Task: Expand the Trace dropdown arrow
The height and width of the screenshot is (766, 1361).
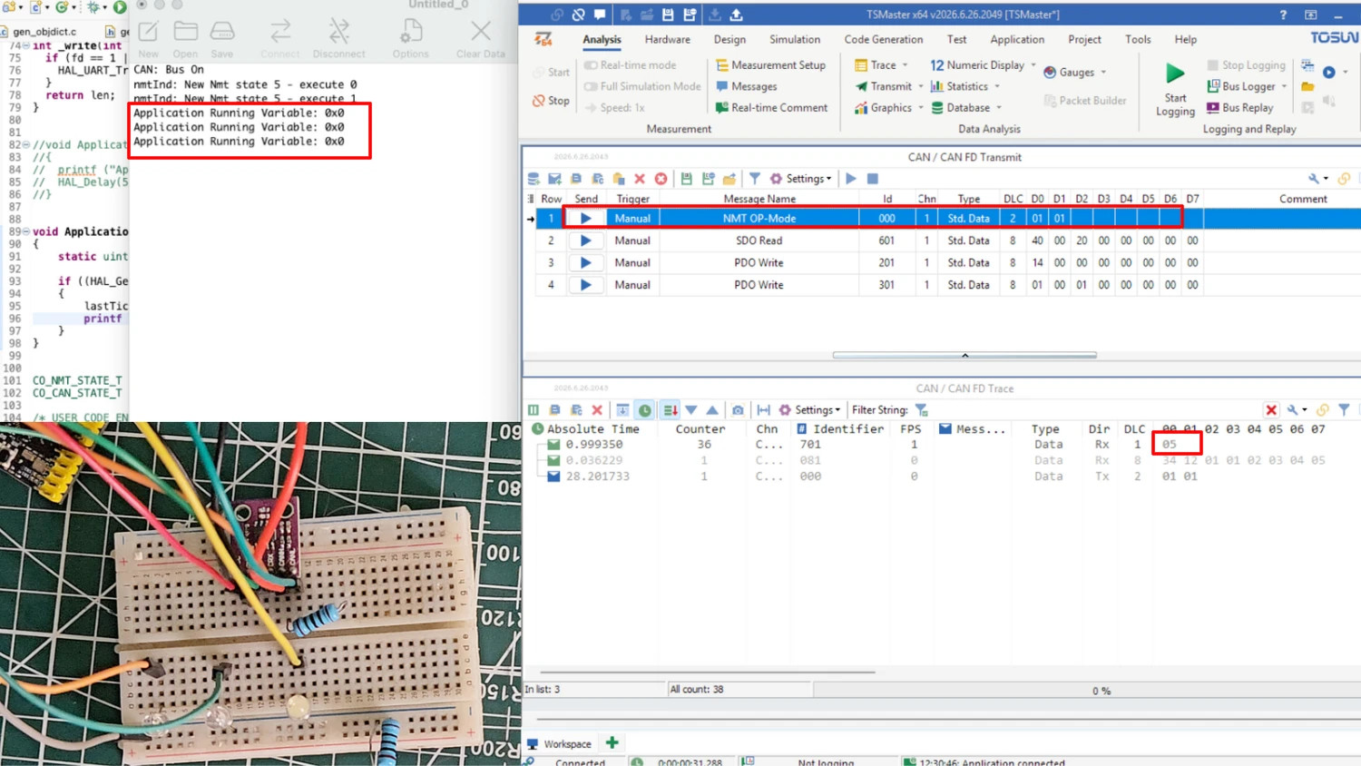Action: coord(905,65)
